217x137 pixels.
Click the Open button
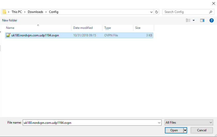click(174, 130)
